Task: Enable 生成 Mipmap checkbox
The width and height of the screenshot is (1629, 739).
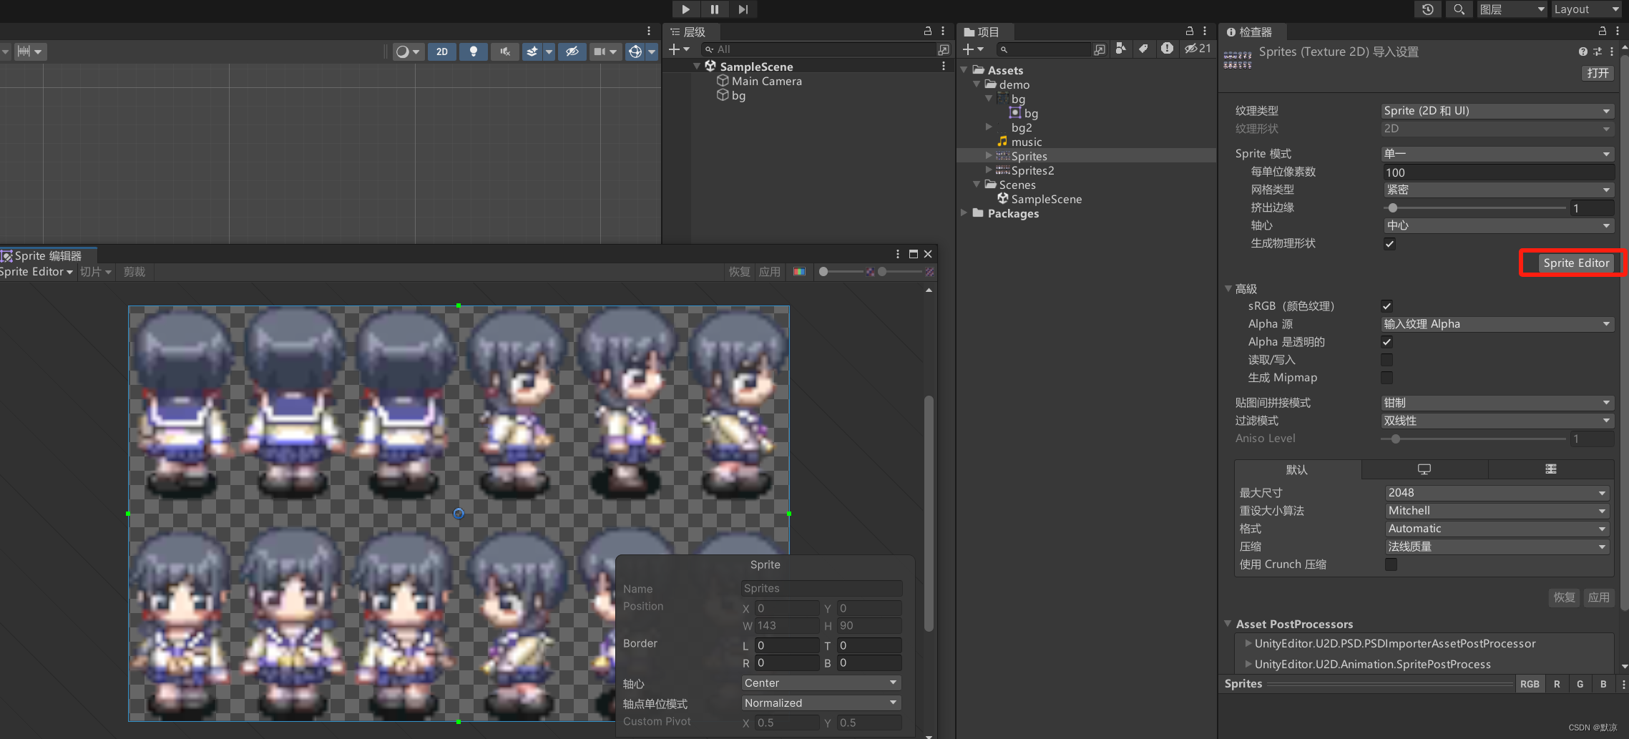Action: (1386, 378)
